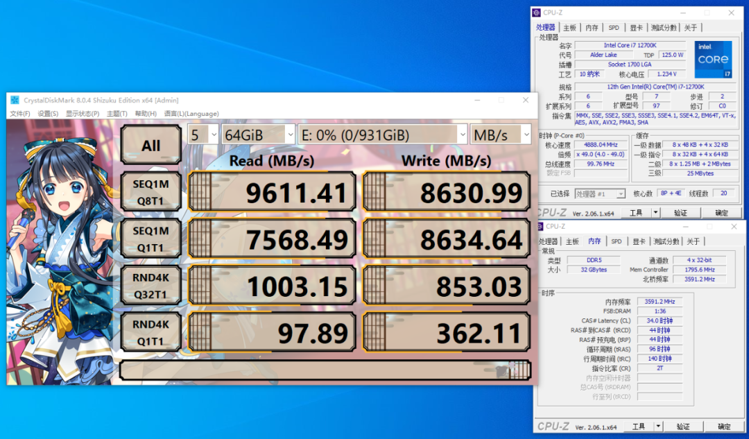Close the CrystalDiskMark window
This screenshot has width=749, height=439.
click(526, 100)
